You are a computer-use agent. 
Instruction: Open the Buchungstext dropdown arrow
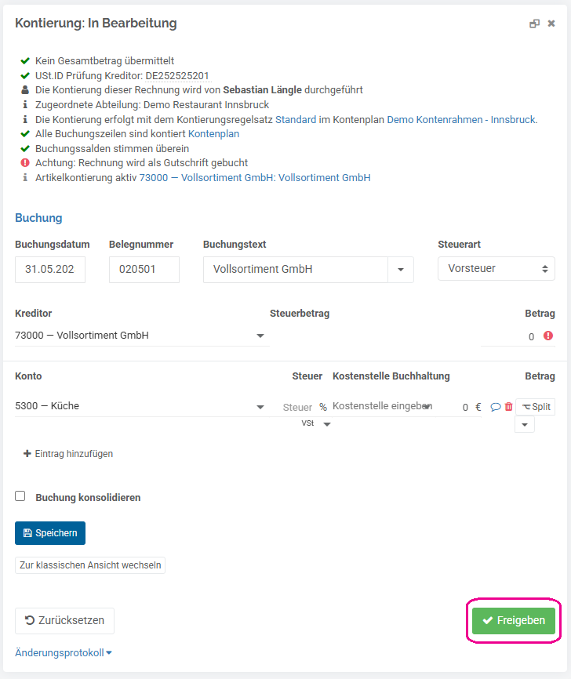tap(401, 270)
